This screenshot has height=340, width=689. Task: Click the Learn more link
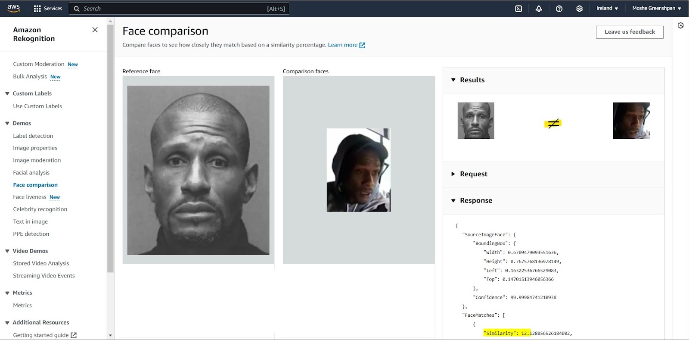343,45
